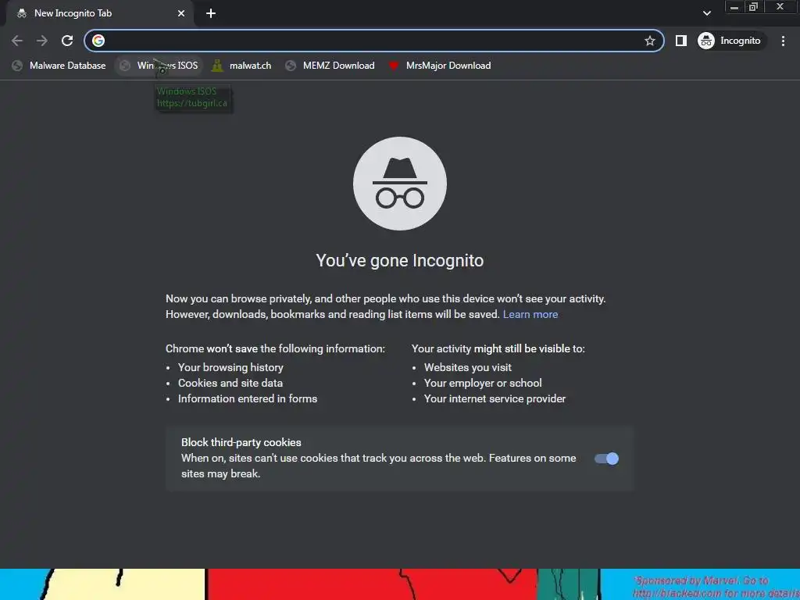Focus the address bar input
This screenshot has width=800, height=600.
373,41
